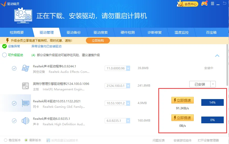The width and height of the screenshot is (229, 144).
Task: Click the network card icon of Realtek网卡驱动
Action: tap(25, 103)
